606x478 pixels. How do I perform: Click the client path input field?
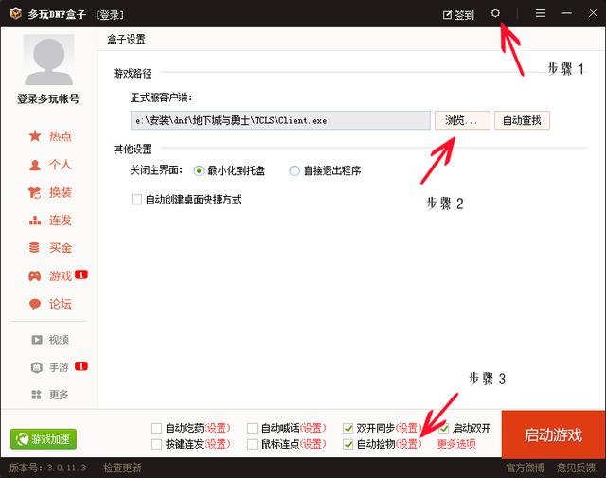click(x=280, y=120)
